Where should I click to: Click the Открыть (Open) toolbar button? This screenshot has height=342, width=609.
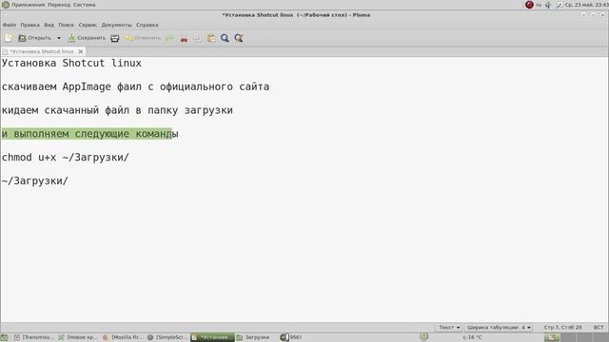pyautogui.click(x=34, y=38)
